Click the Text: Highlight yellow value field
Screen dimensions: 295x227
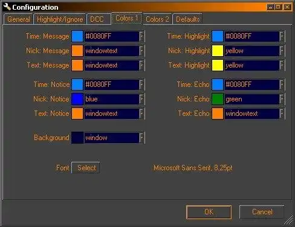(252, 65)
